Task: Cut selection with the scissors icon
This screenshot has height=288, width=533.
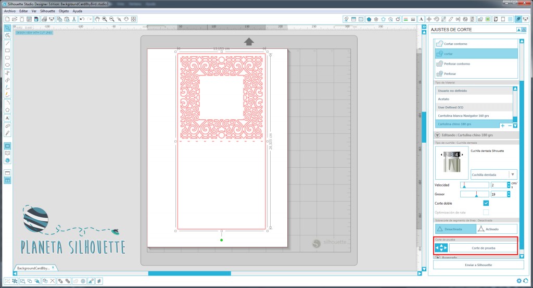Action: (x=74, y=19)
